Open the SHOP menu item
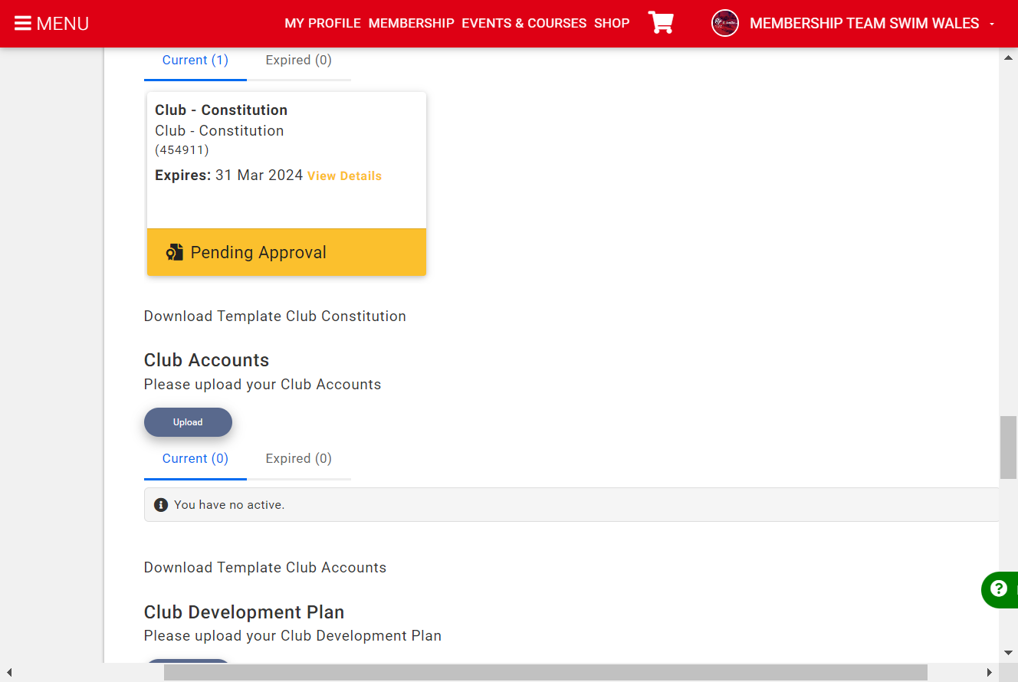 pyautogui.click(x=612, y=23)
